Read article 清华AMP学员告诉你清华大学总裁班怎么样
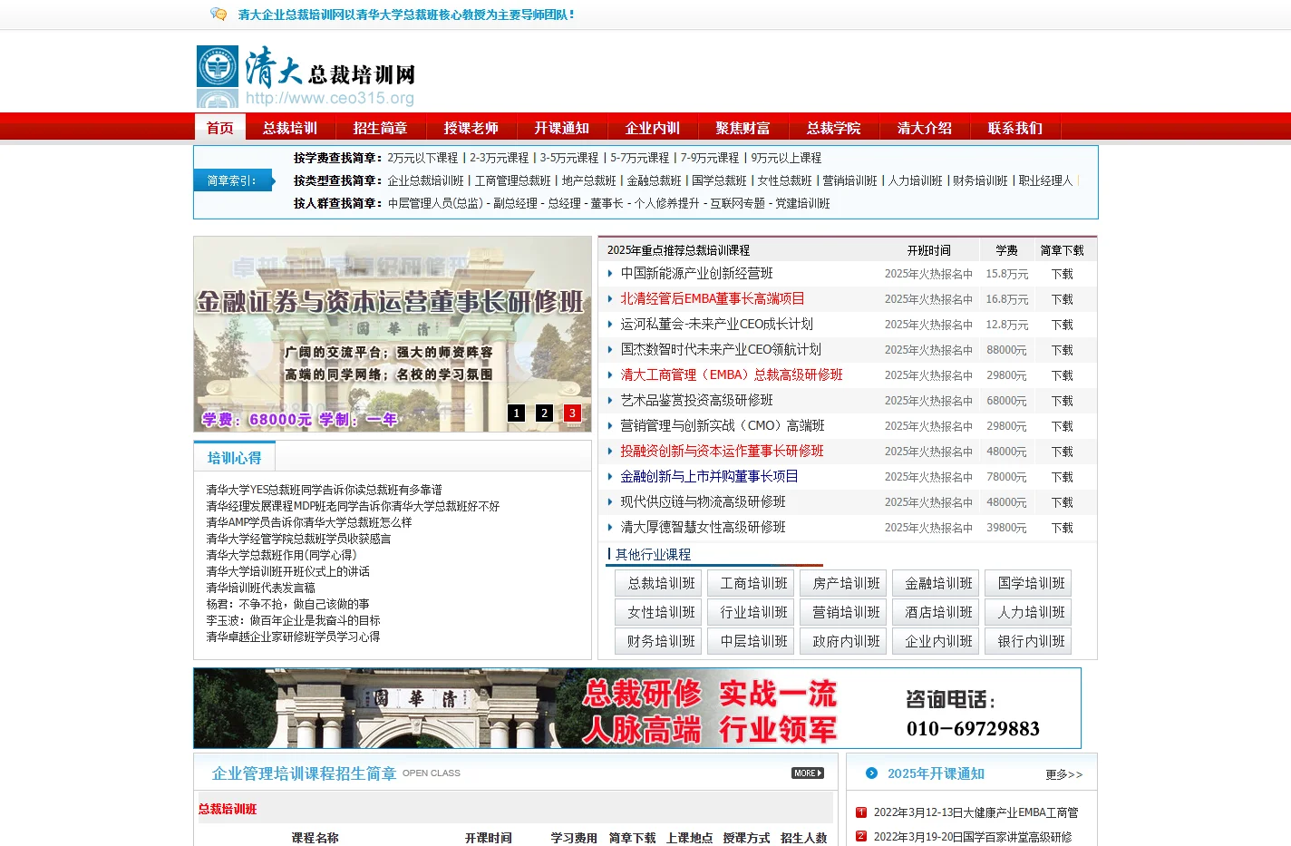This screenshot has width=1291, height=846. 308,522
